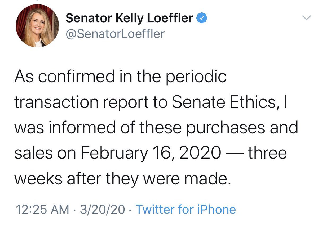Image resolution: width=318 pixels, height=225 pixels.
Task: Open the @SenatorLoeffler handle
Action: pos(115,34)
